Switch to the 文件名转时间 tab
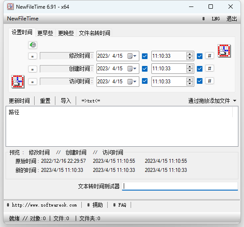The image size is (244, 227). click(x=94, y=33)
